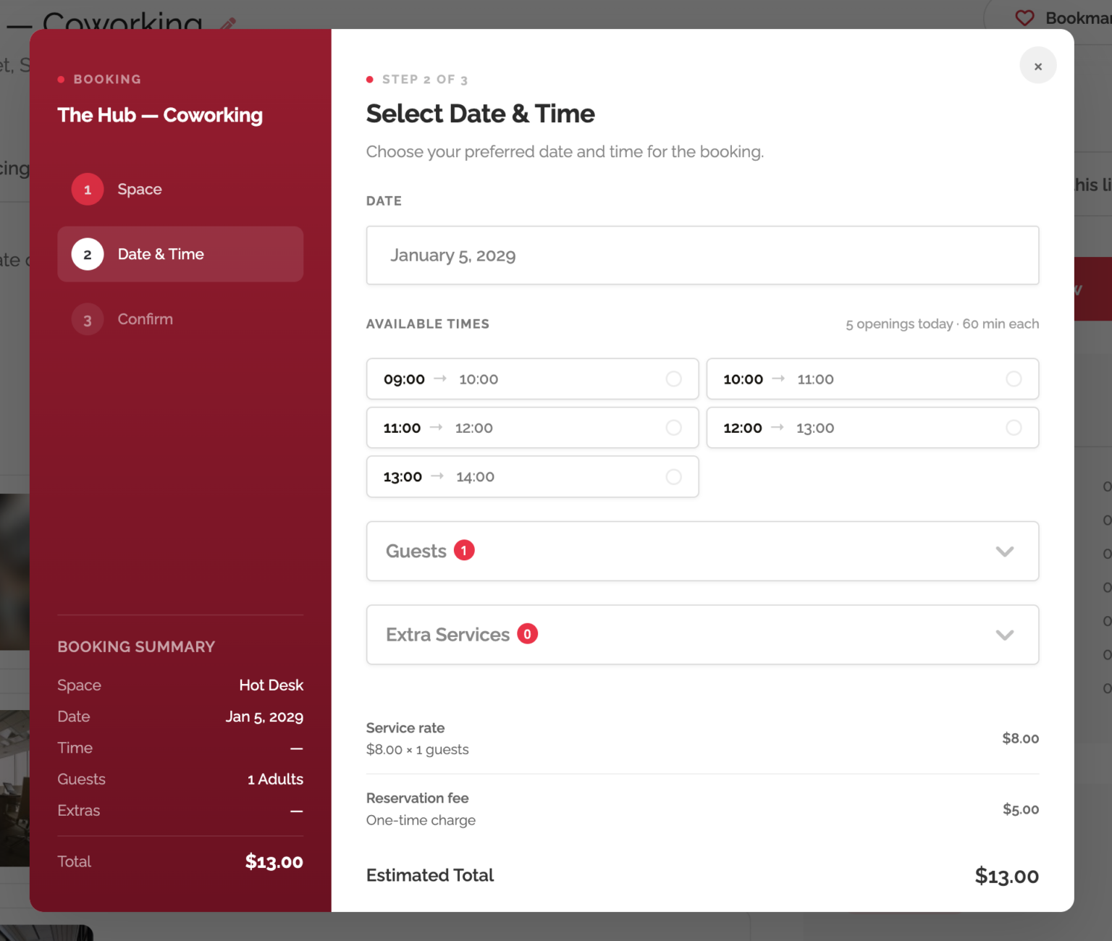Click the $13.00 total in the booking summary
Viewport: 1112px width, 941px height.
click(274, 861)
